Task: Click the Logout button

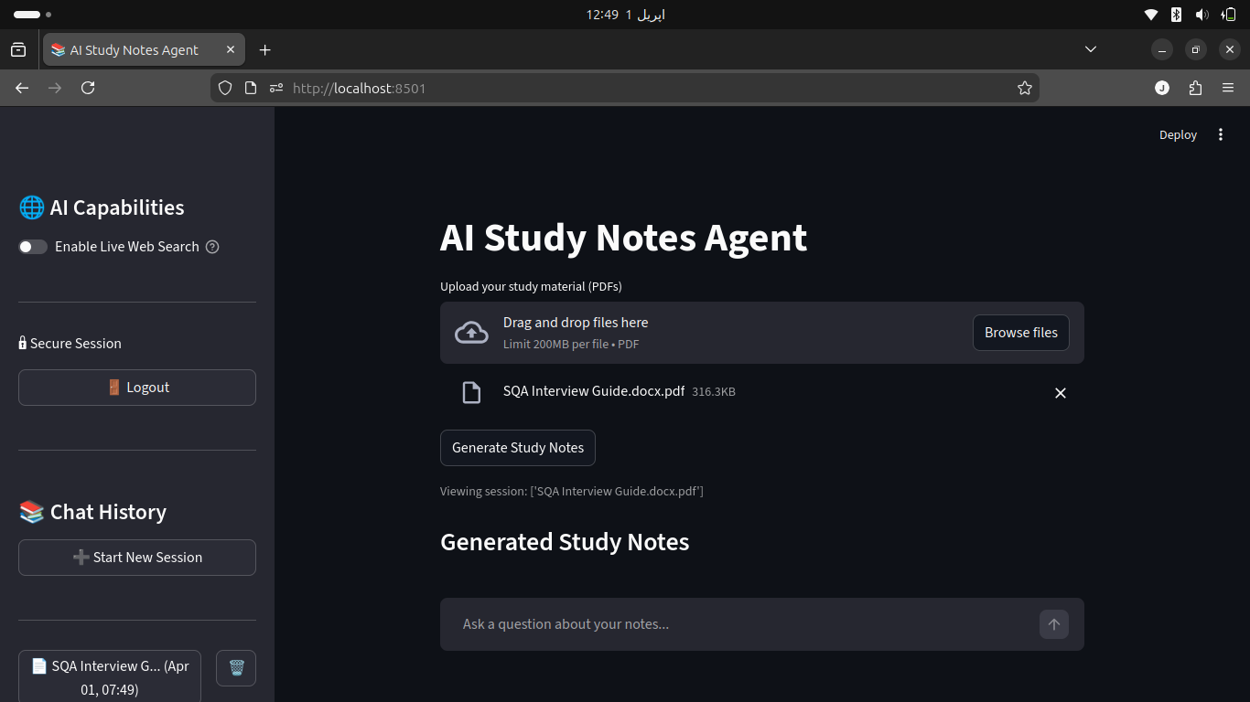Action: [137, 388]
